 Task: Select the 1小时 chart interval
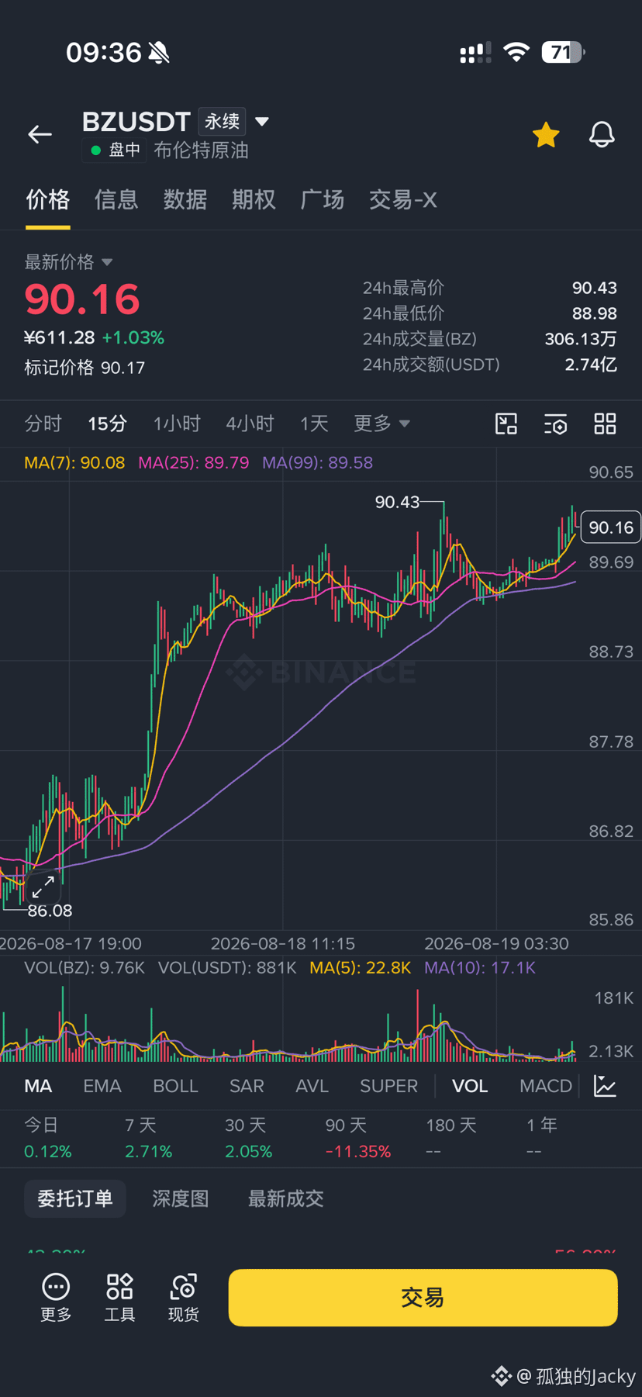(177, 424)
